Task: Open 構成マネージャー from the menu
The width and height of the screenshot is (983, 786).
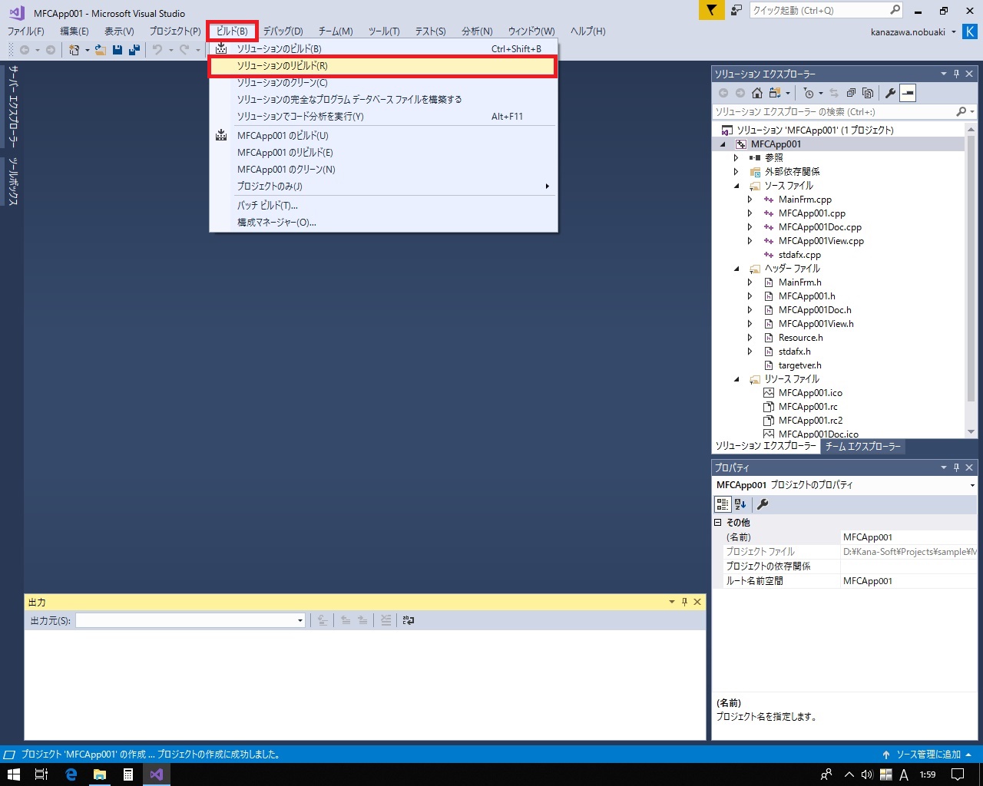Action: pyautogui.click(x=382, y=222)
